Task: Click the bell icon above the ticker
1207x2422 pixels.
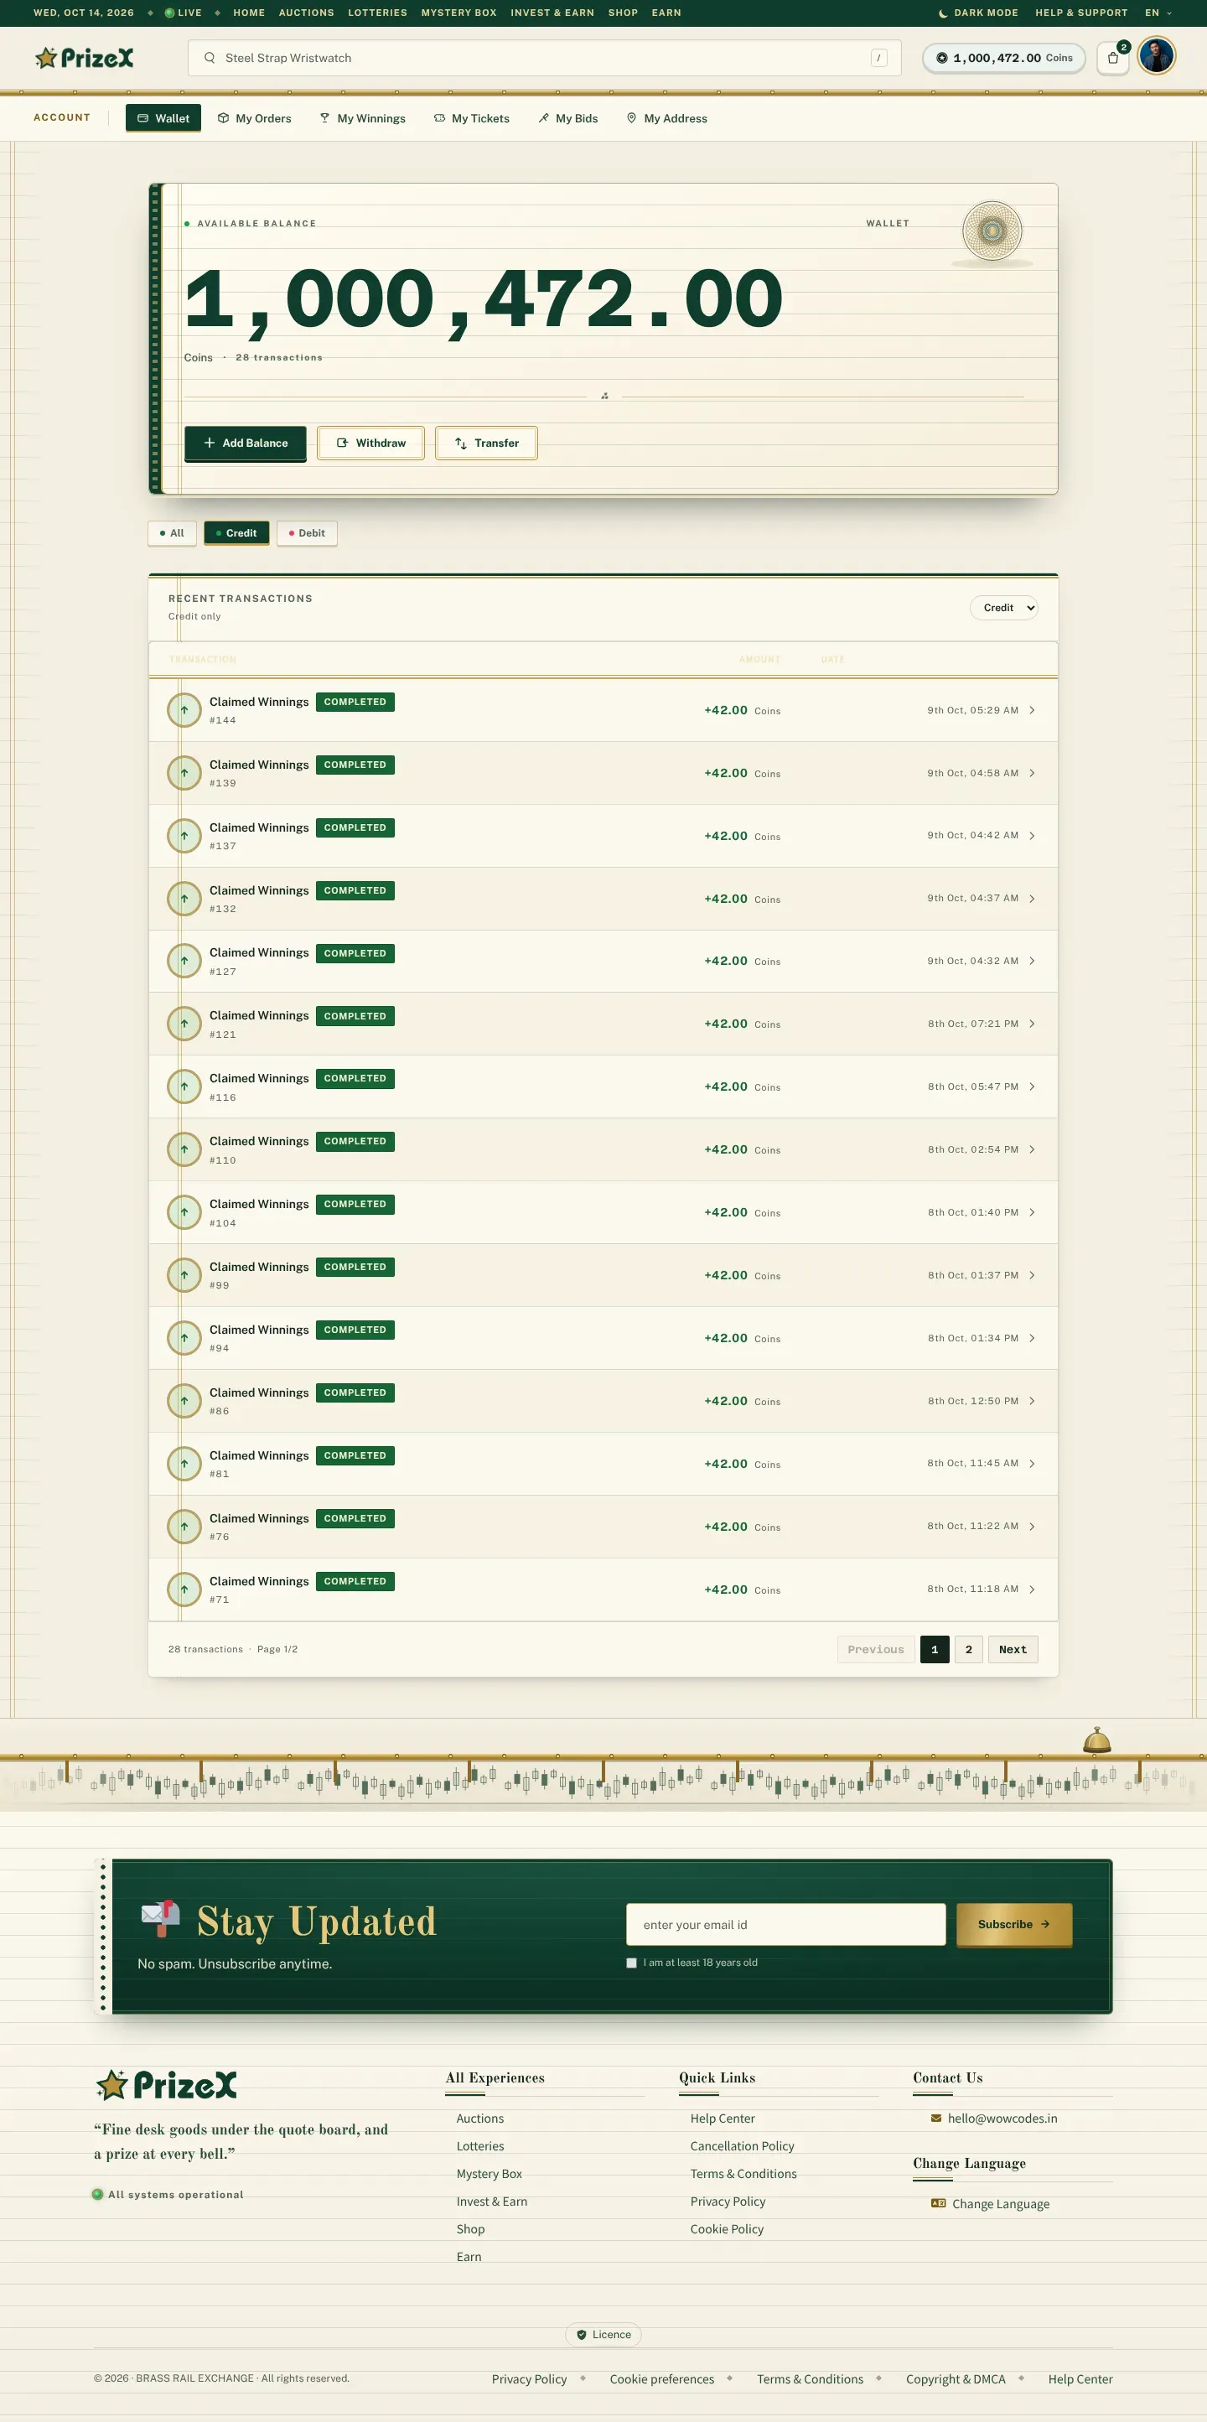Action: tap(1097, 1740)
